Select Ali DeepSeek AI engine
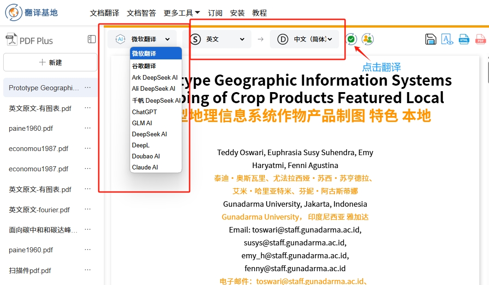The width and height of the screenshot is (489, 285). [155, 89]
